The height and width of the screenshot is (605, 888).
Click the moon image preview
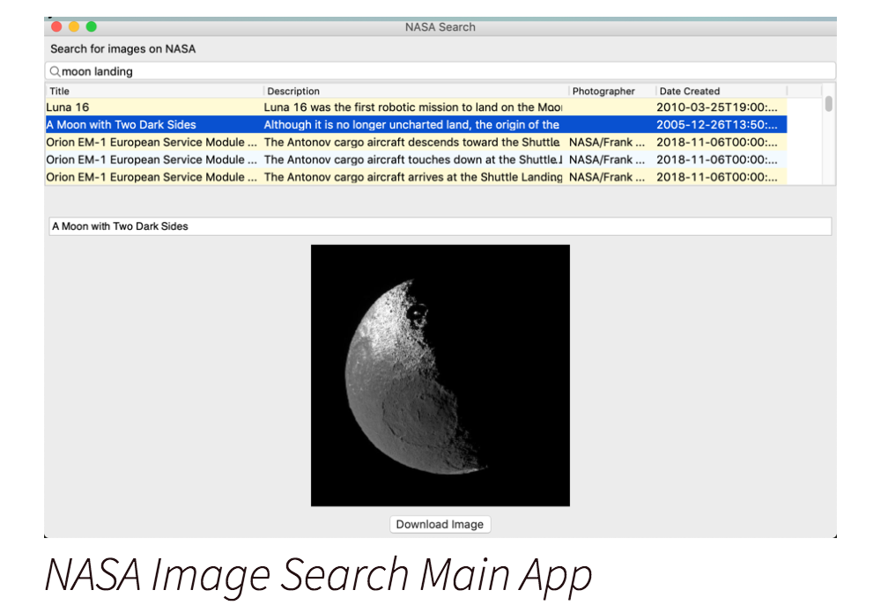point(440,375)
